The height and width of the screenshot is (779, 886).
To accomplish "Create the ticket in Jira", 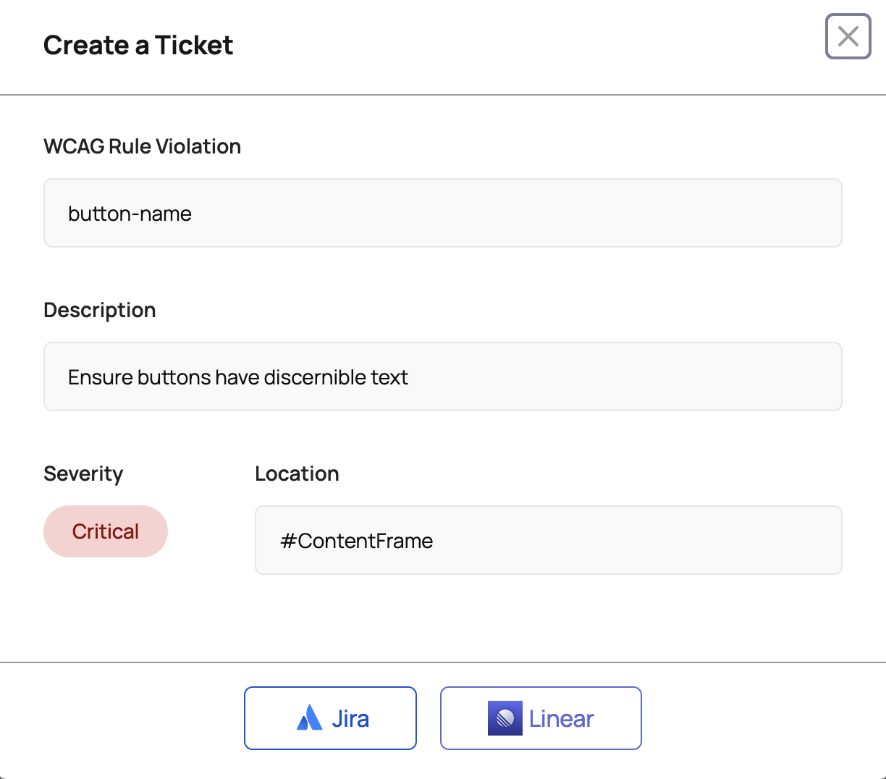I will point(330,718).
